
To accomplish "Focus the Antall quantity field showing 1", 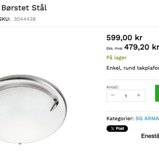I will point(126,96).
